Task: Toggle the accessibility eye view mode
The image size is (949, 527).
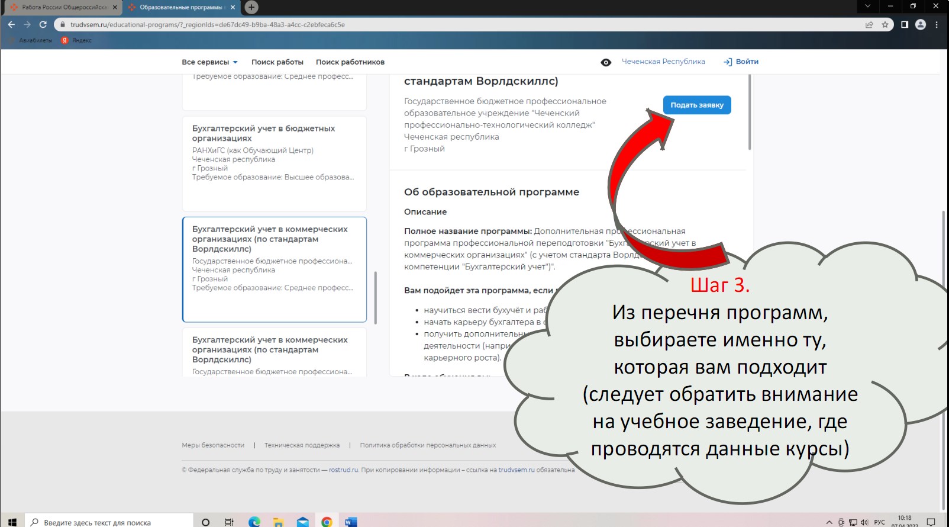Action: coord(606,62)
